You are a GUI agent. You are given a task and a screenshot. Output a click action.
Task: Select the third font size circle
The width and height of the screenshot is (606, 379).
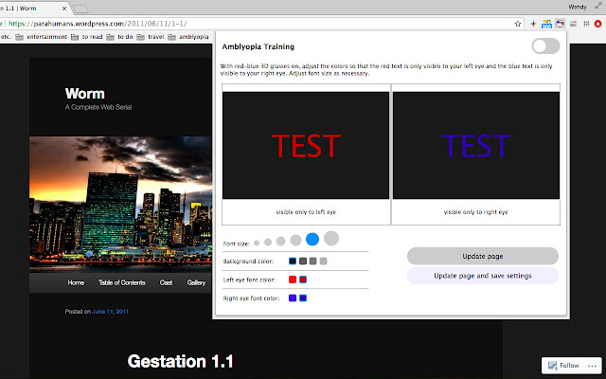click(280, 242)
